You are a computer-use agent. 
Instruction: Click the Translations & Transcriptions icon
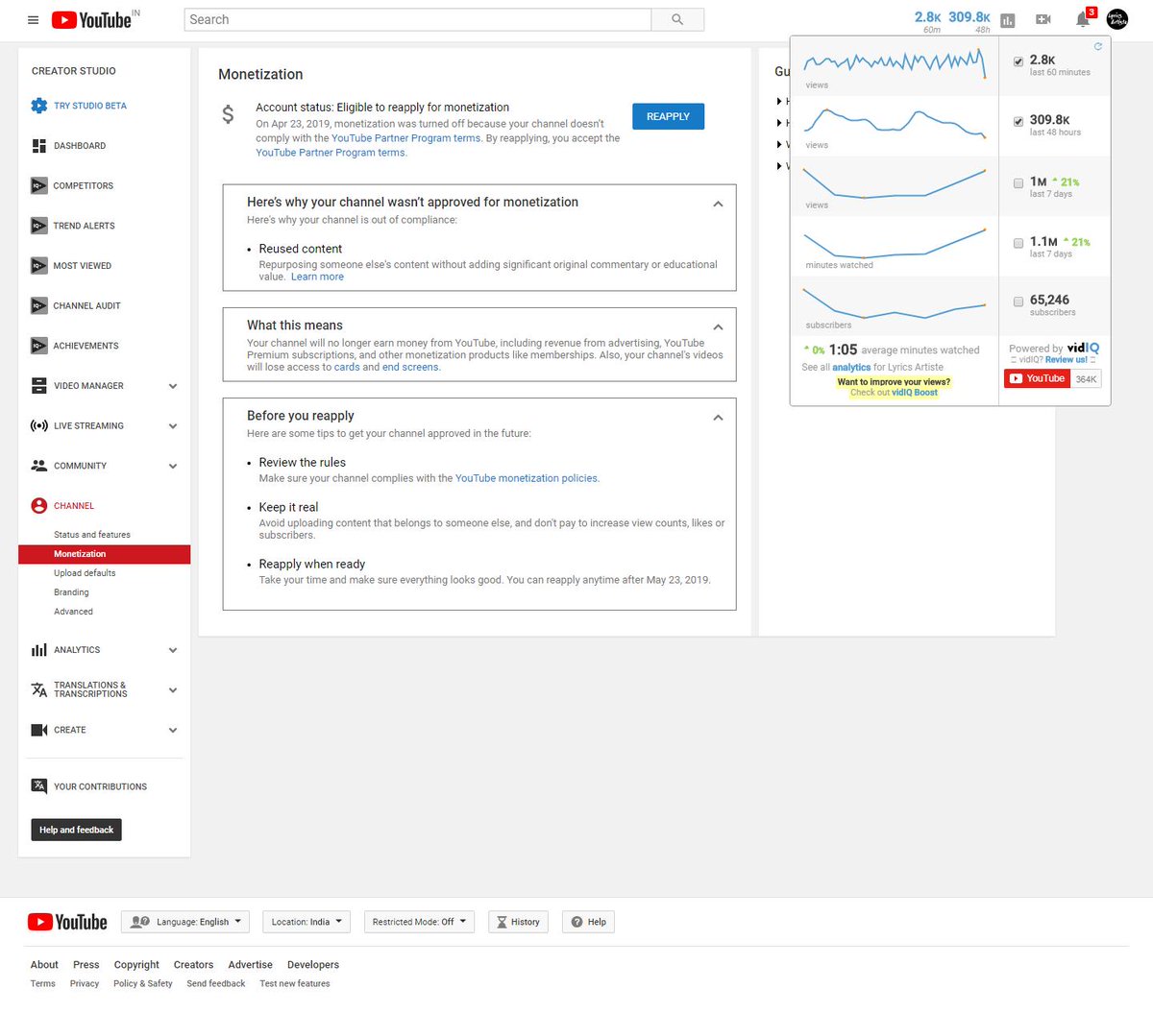click(39, 689)
